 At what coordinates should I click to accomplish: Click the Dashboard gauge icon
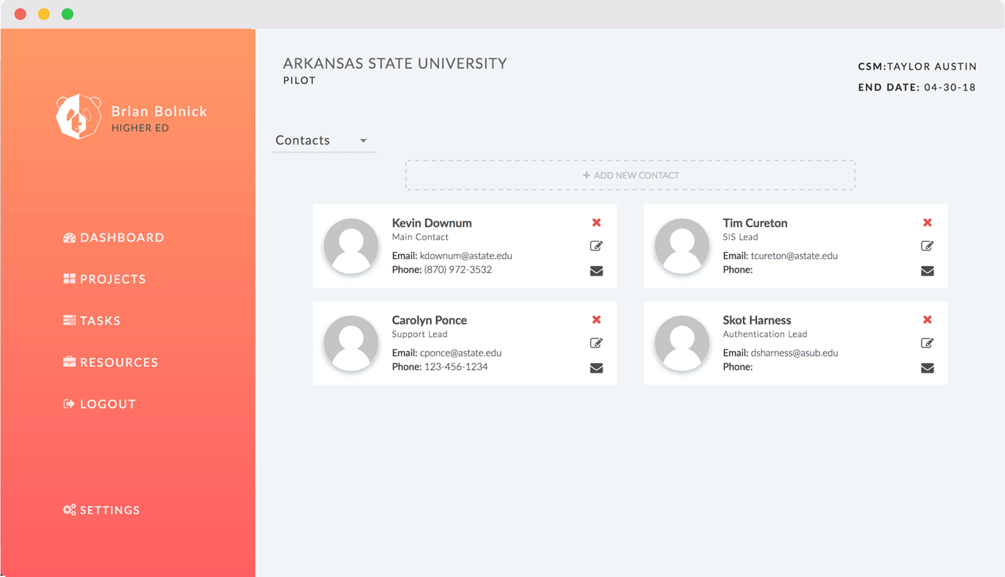pyautogui.click(x=69, y=237)
